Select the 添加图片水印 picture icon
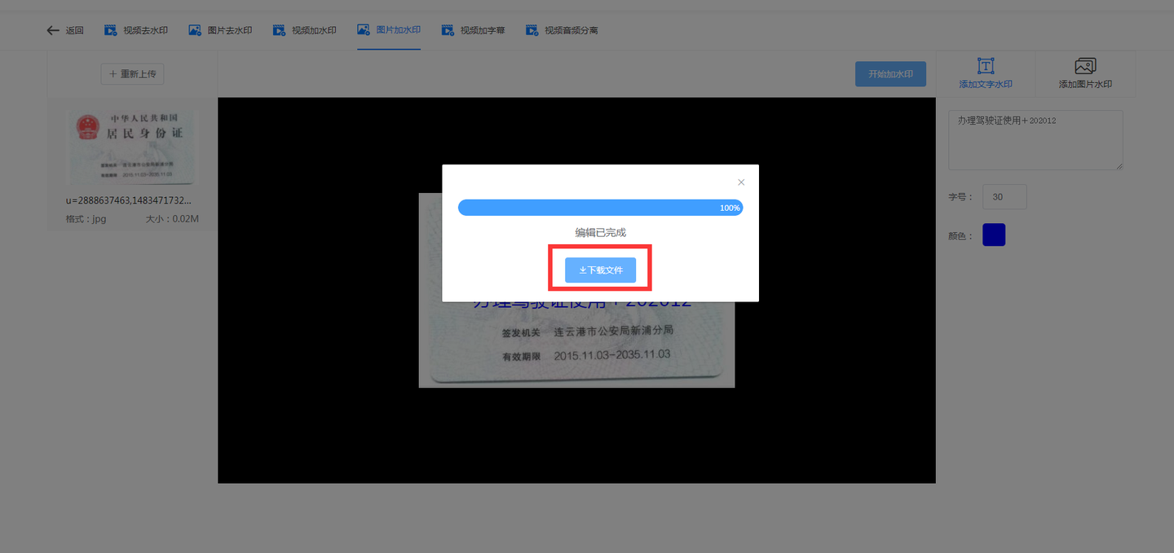Viewport: 1174px width, 553px height. click(x=1085, y=66)
